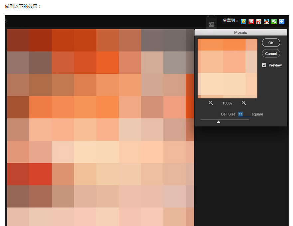The image size is (293, 226).
Task: Click the Mosaic filter preview thumbnail
Action: (x=227, y=68)
